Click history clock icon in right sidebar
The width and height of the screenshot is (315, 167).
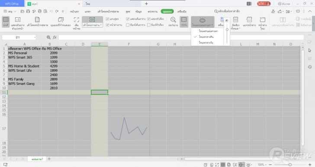[x=310, y=67]
